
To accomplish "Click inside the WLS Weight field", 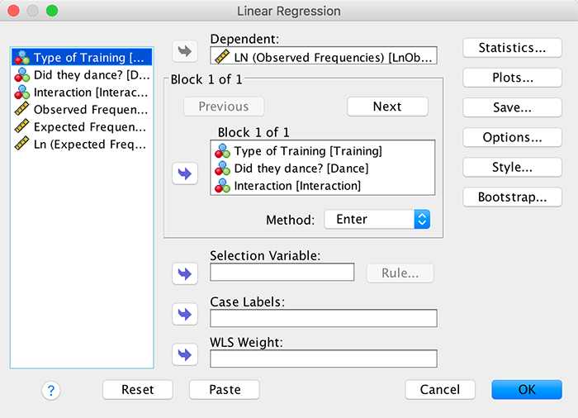I will point(323,359).
